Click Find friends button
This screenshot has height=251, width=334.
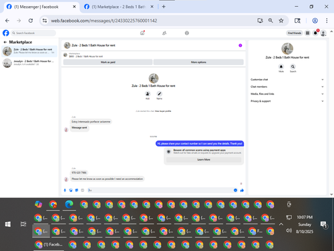point(294,33)
